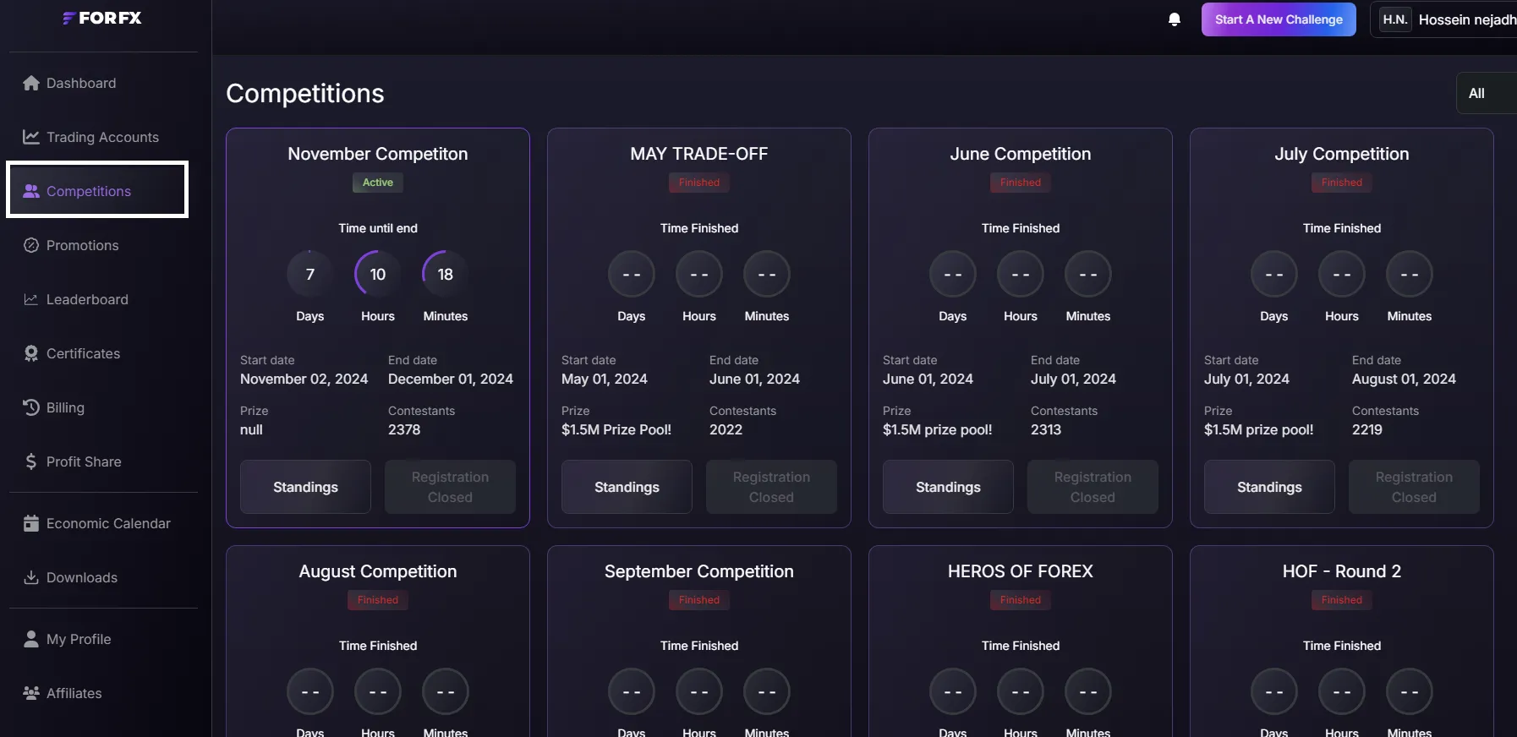Open the Dashboard home icon

[30, 83]
